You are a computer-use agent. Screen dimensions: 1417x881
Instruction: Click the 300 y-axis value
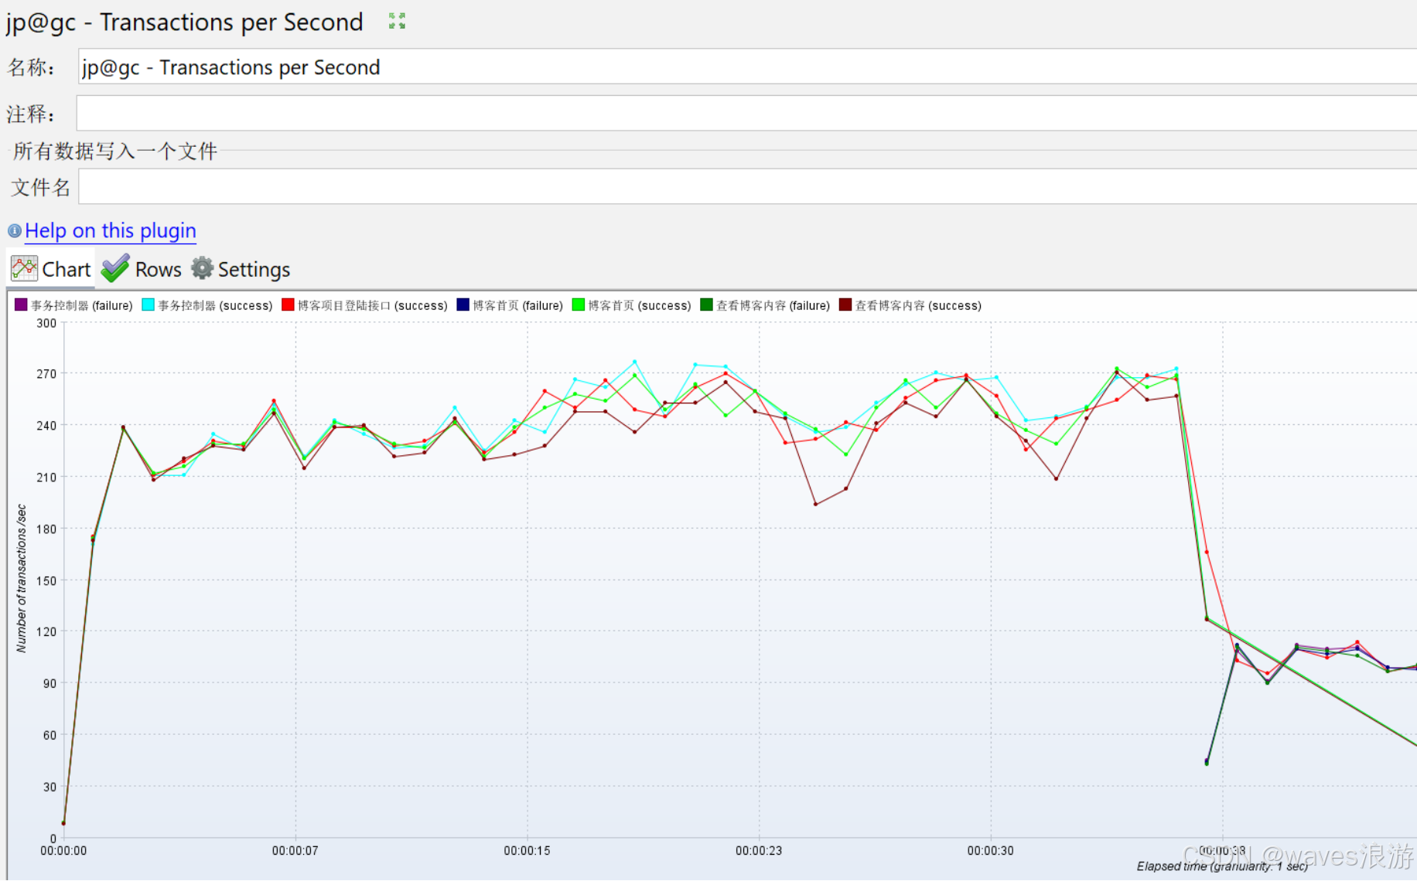(46, 323)
